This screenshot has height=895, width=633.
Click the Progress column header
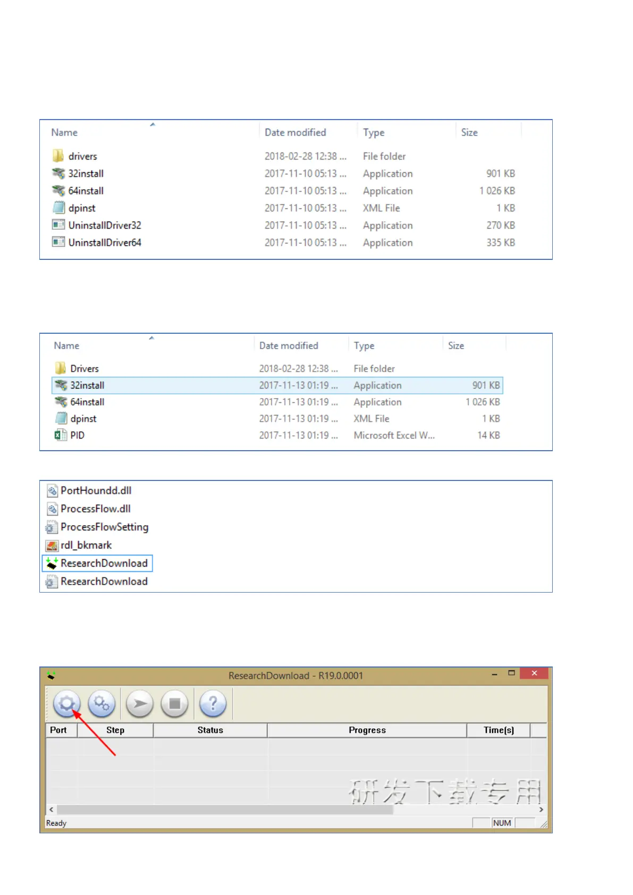tap(367, 730)
